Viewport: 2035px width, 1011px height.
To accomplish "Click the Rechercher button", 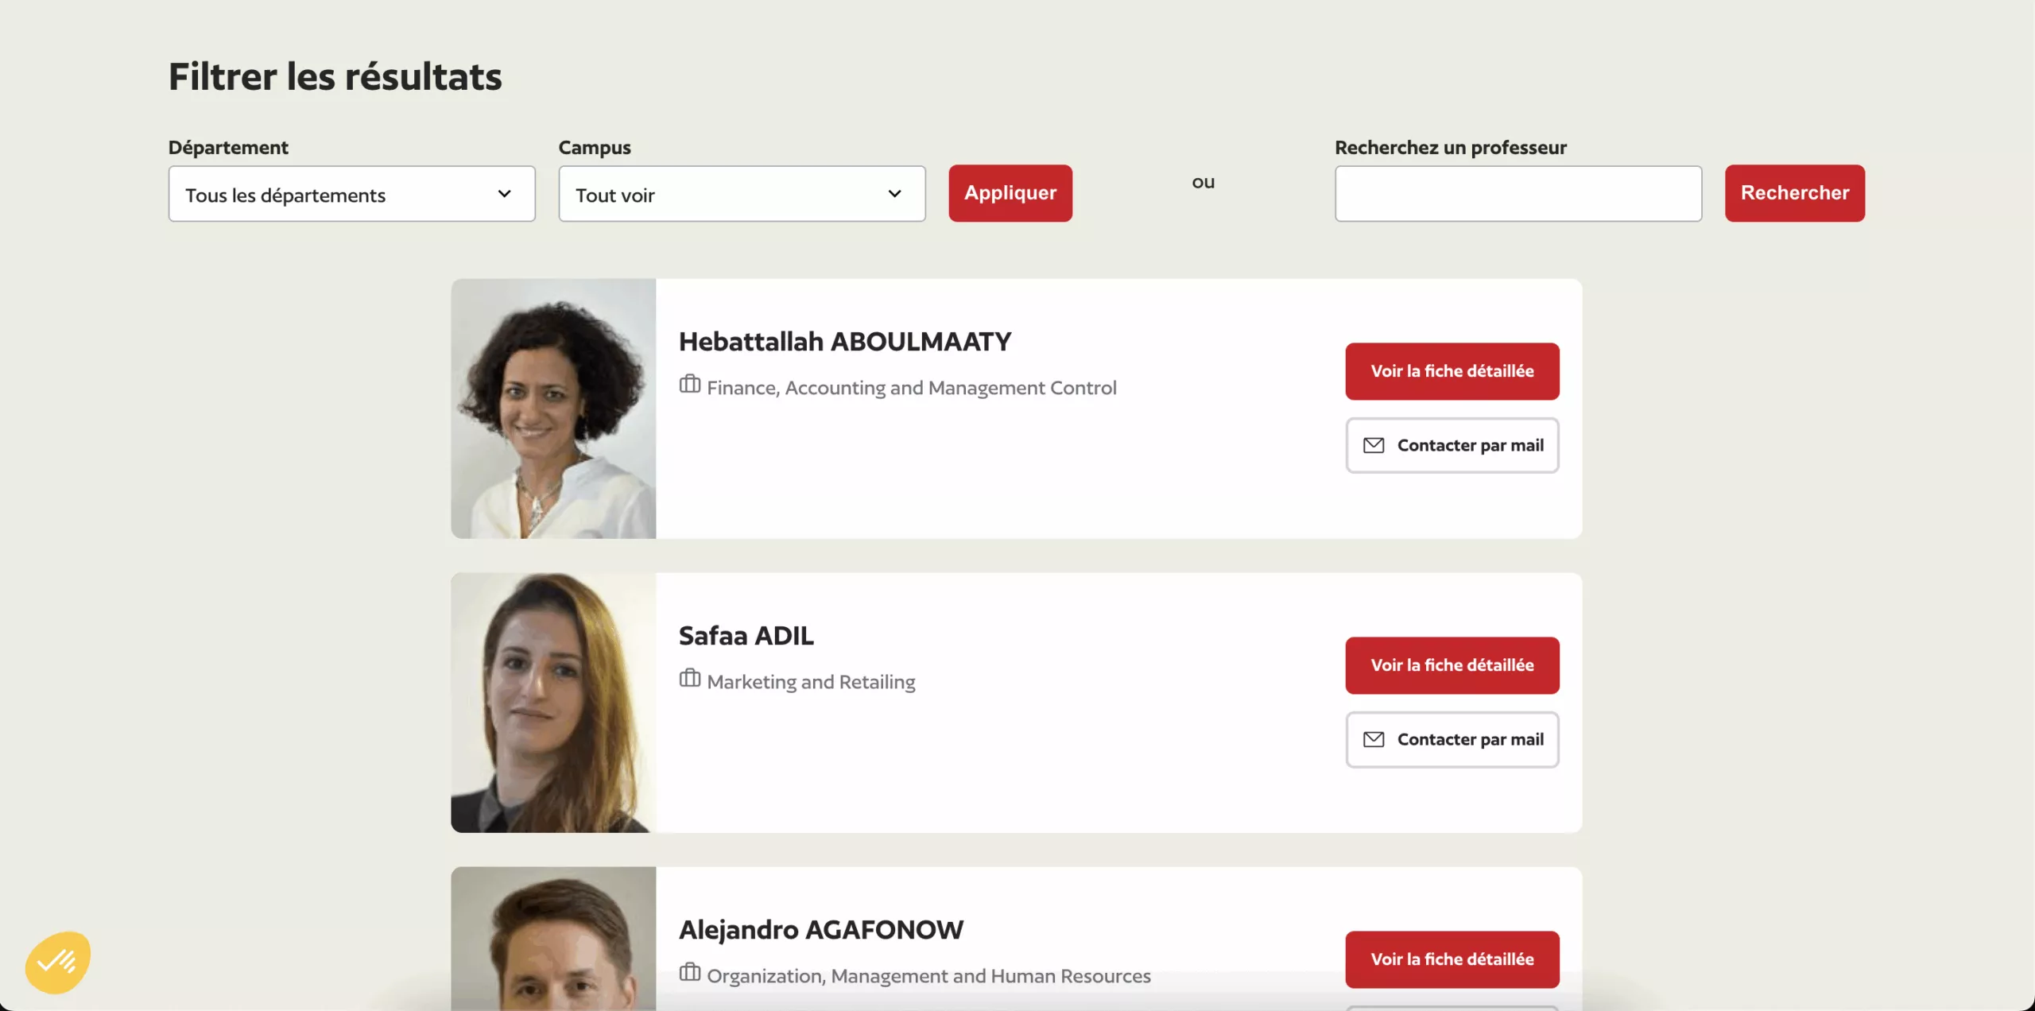I will [1795, 193].
